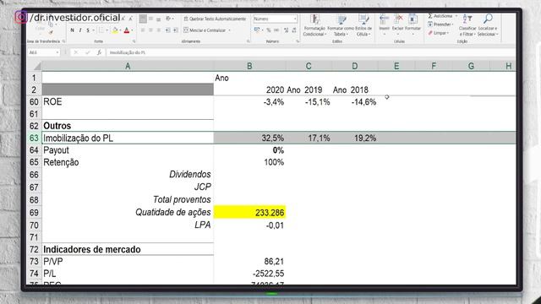Viewport: 541px width, 304px height.
Task: Decrease the cell indent
Action: coord(167,30)
